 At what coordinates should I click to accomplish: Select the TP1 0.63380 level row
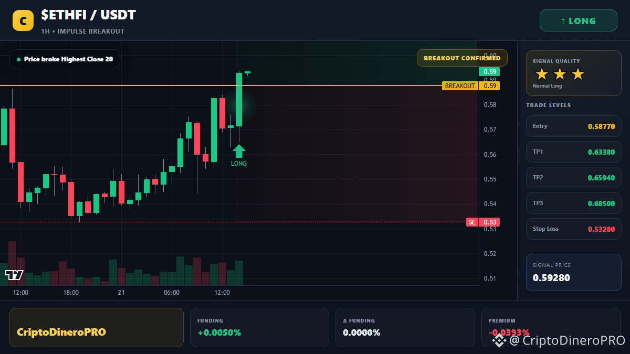574,152
